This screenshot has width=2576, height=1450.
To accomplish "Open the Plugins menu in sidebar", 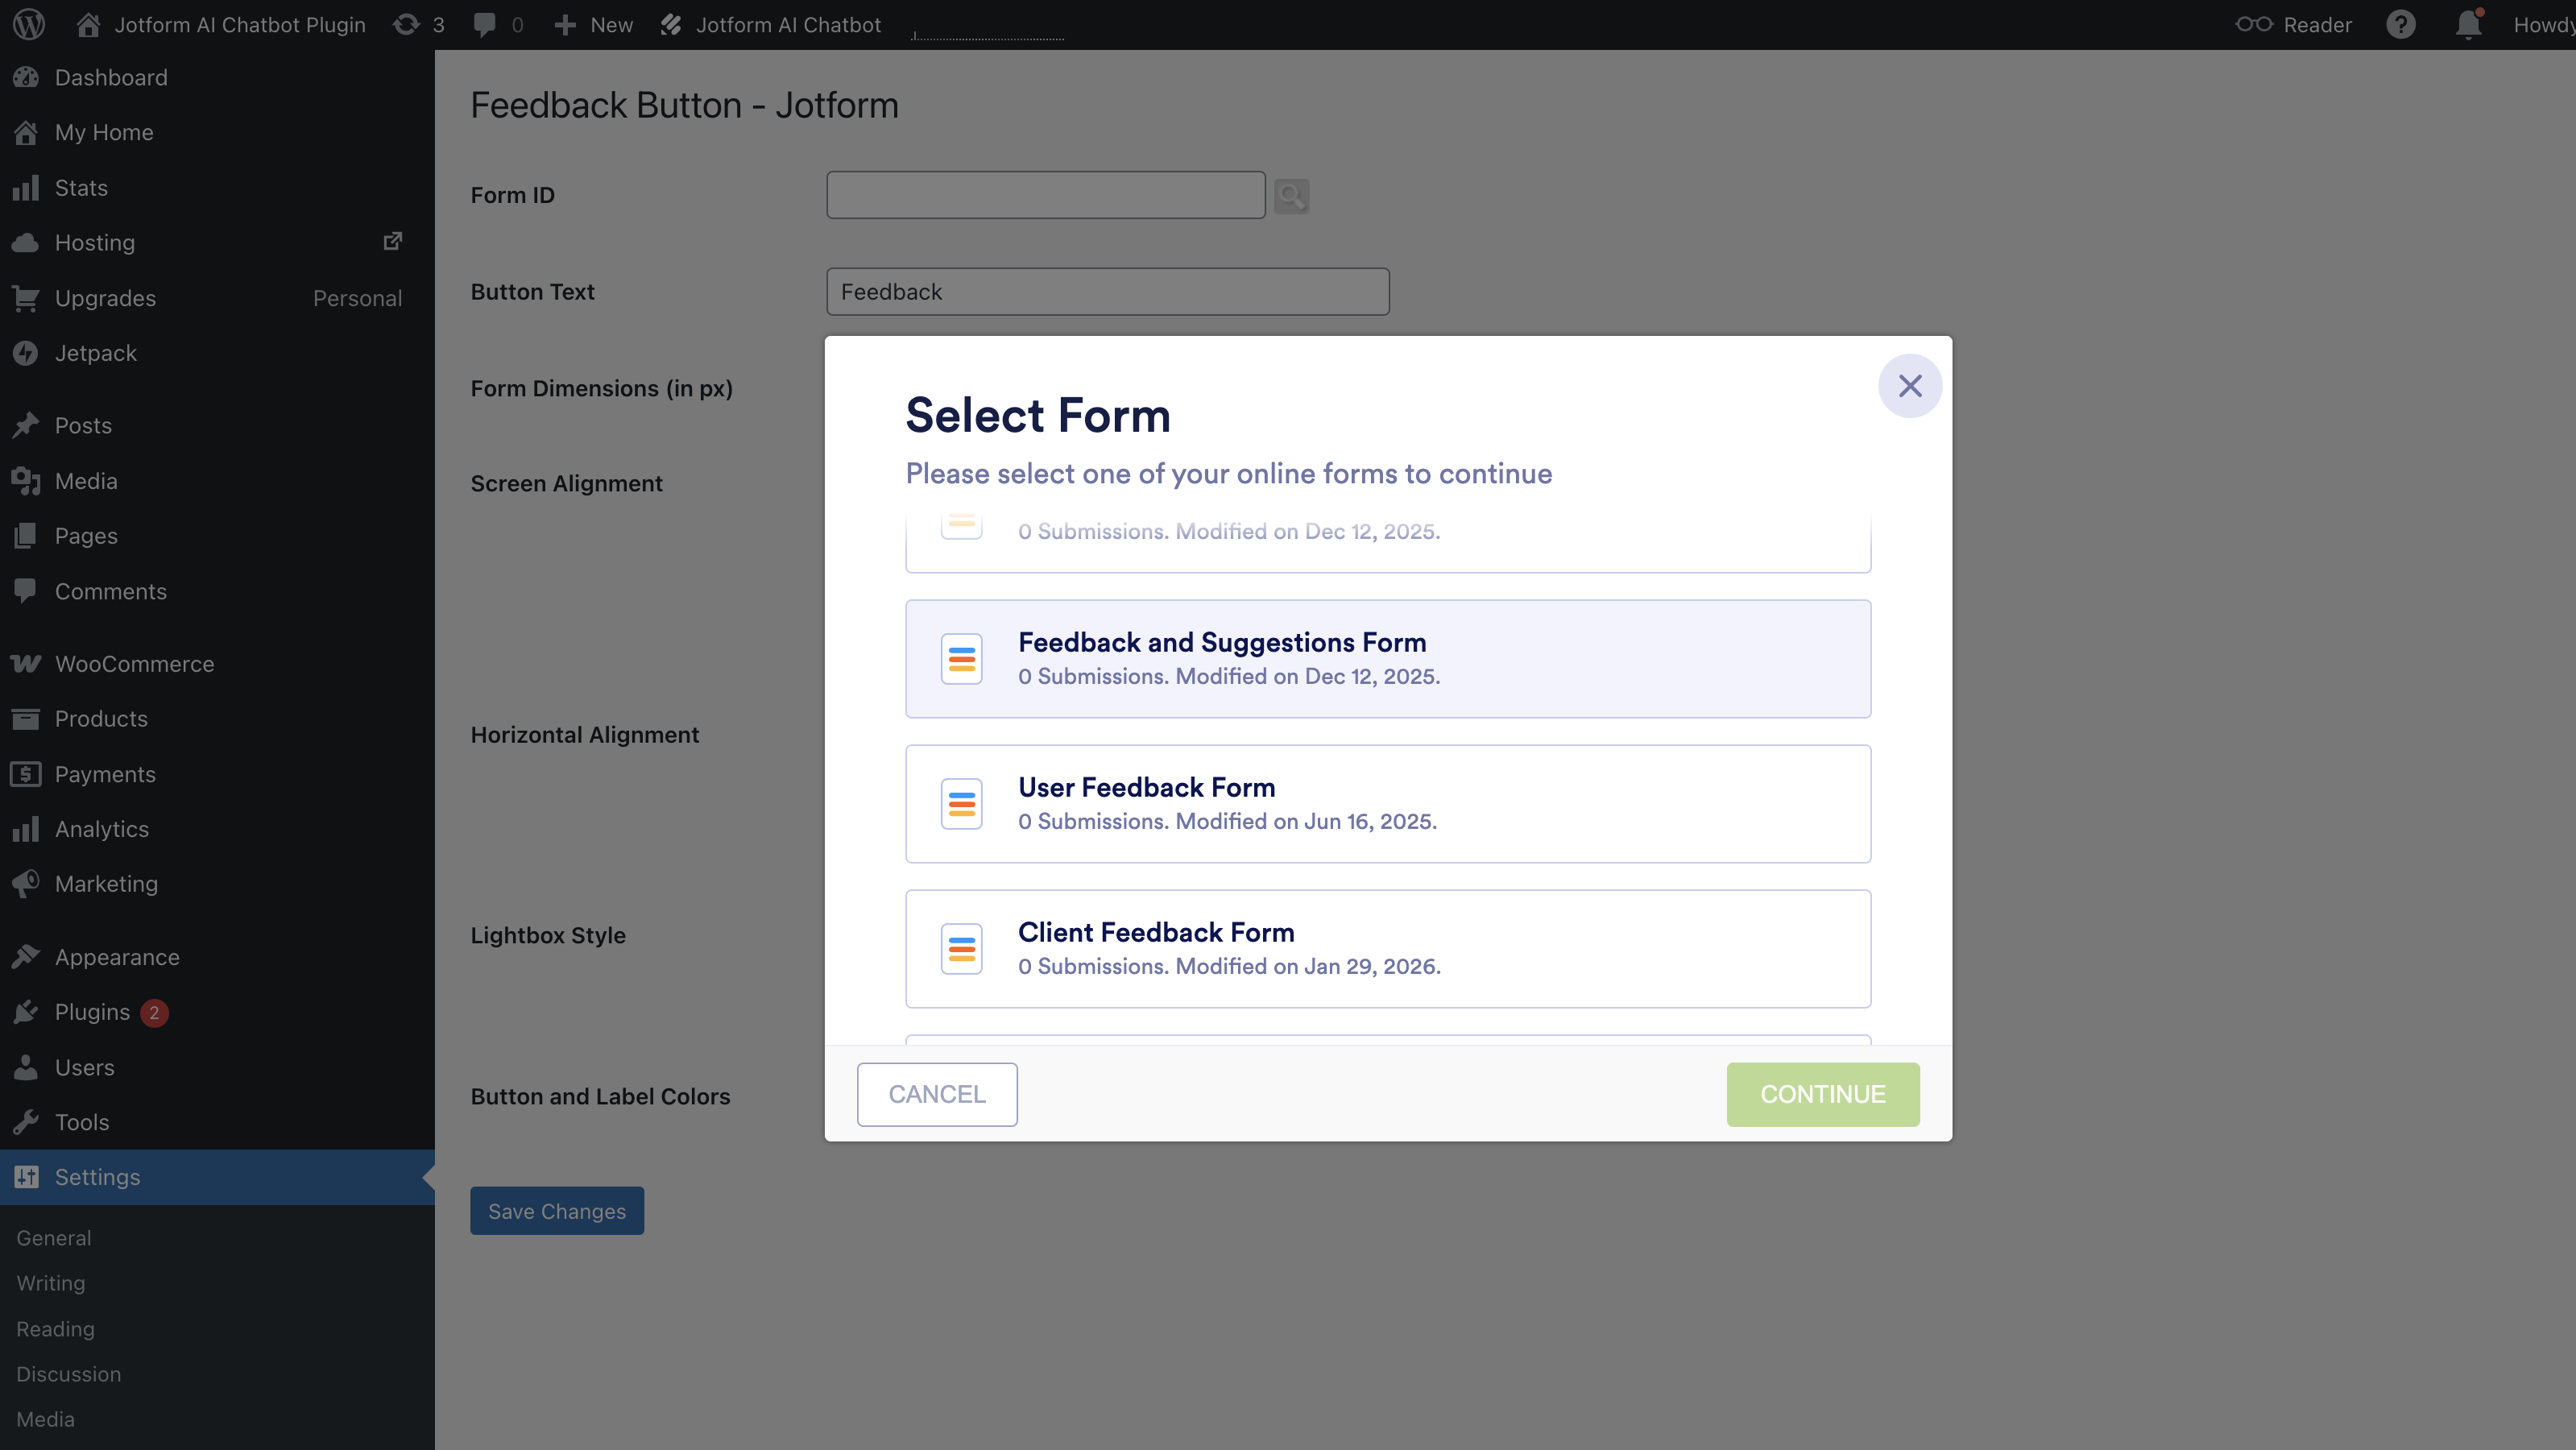I will (x=92, y=1012).
